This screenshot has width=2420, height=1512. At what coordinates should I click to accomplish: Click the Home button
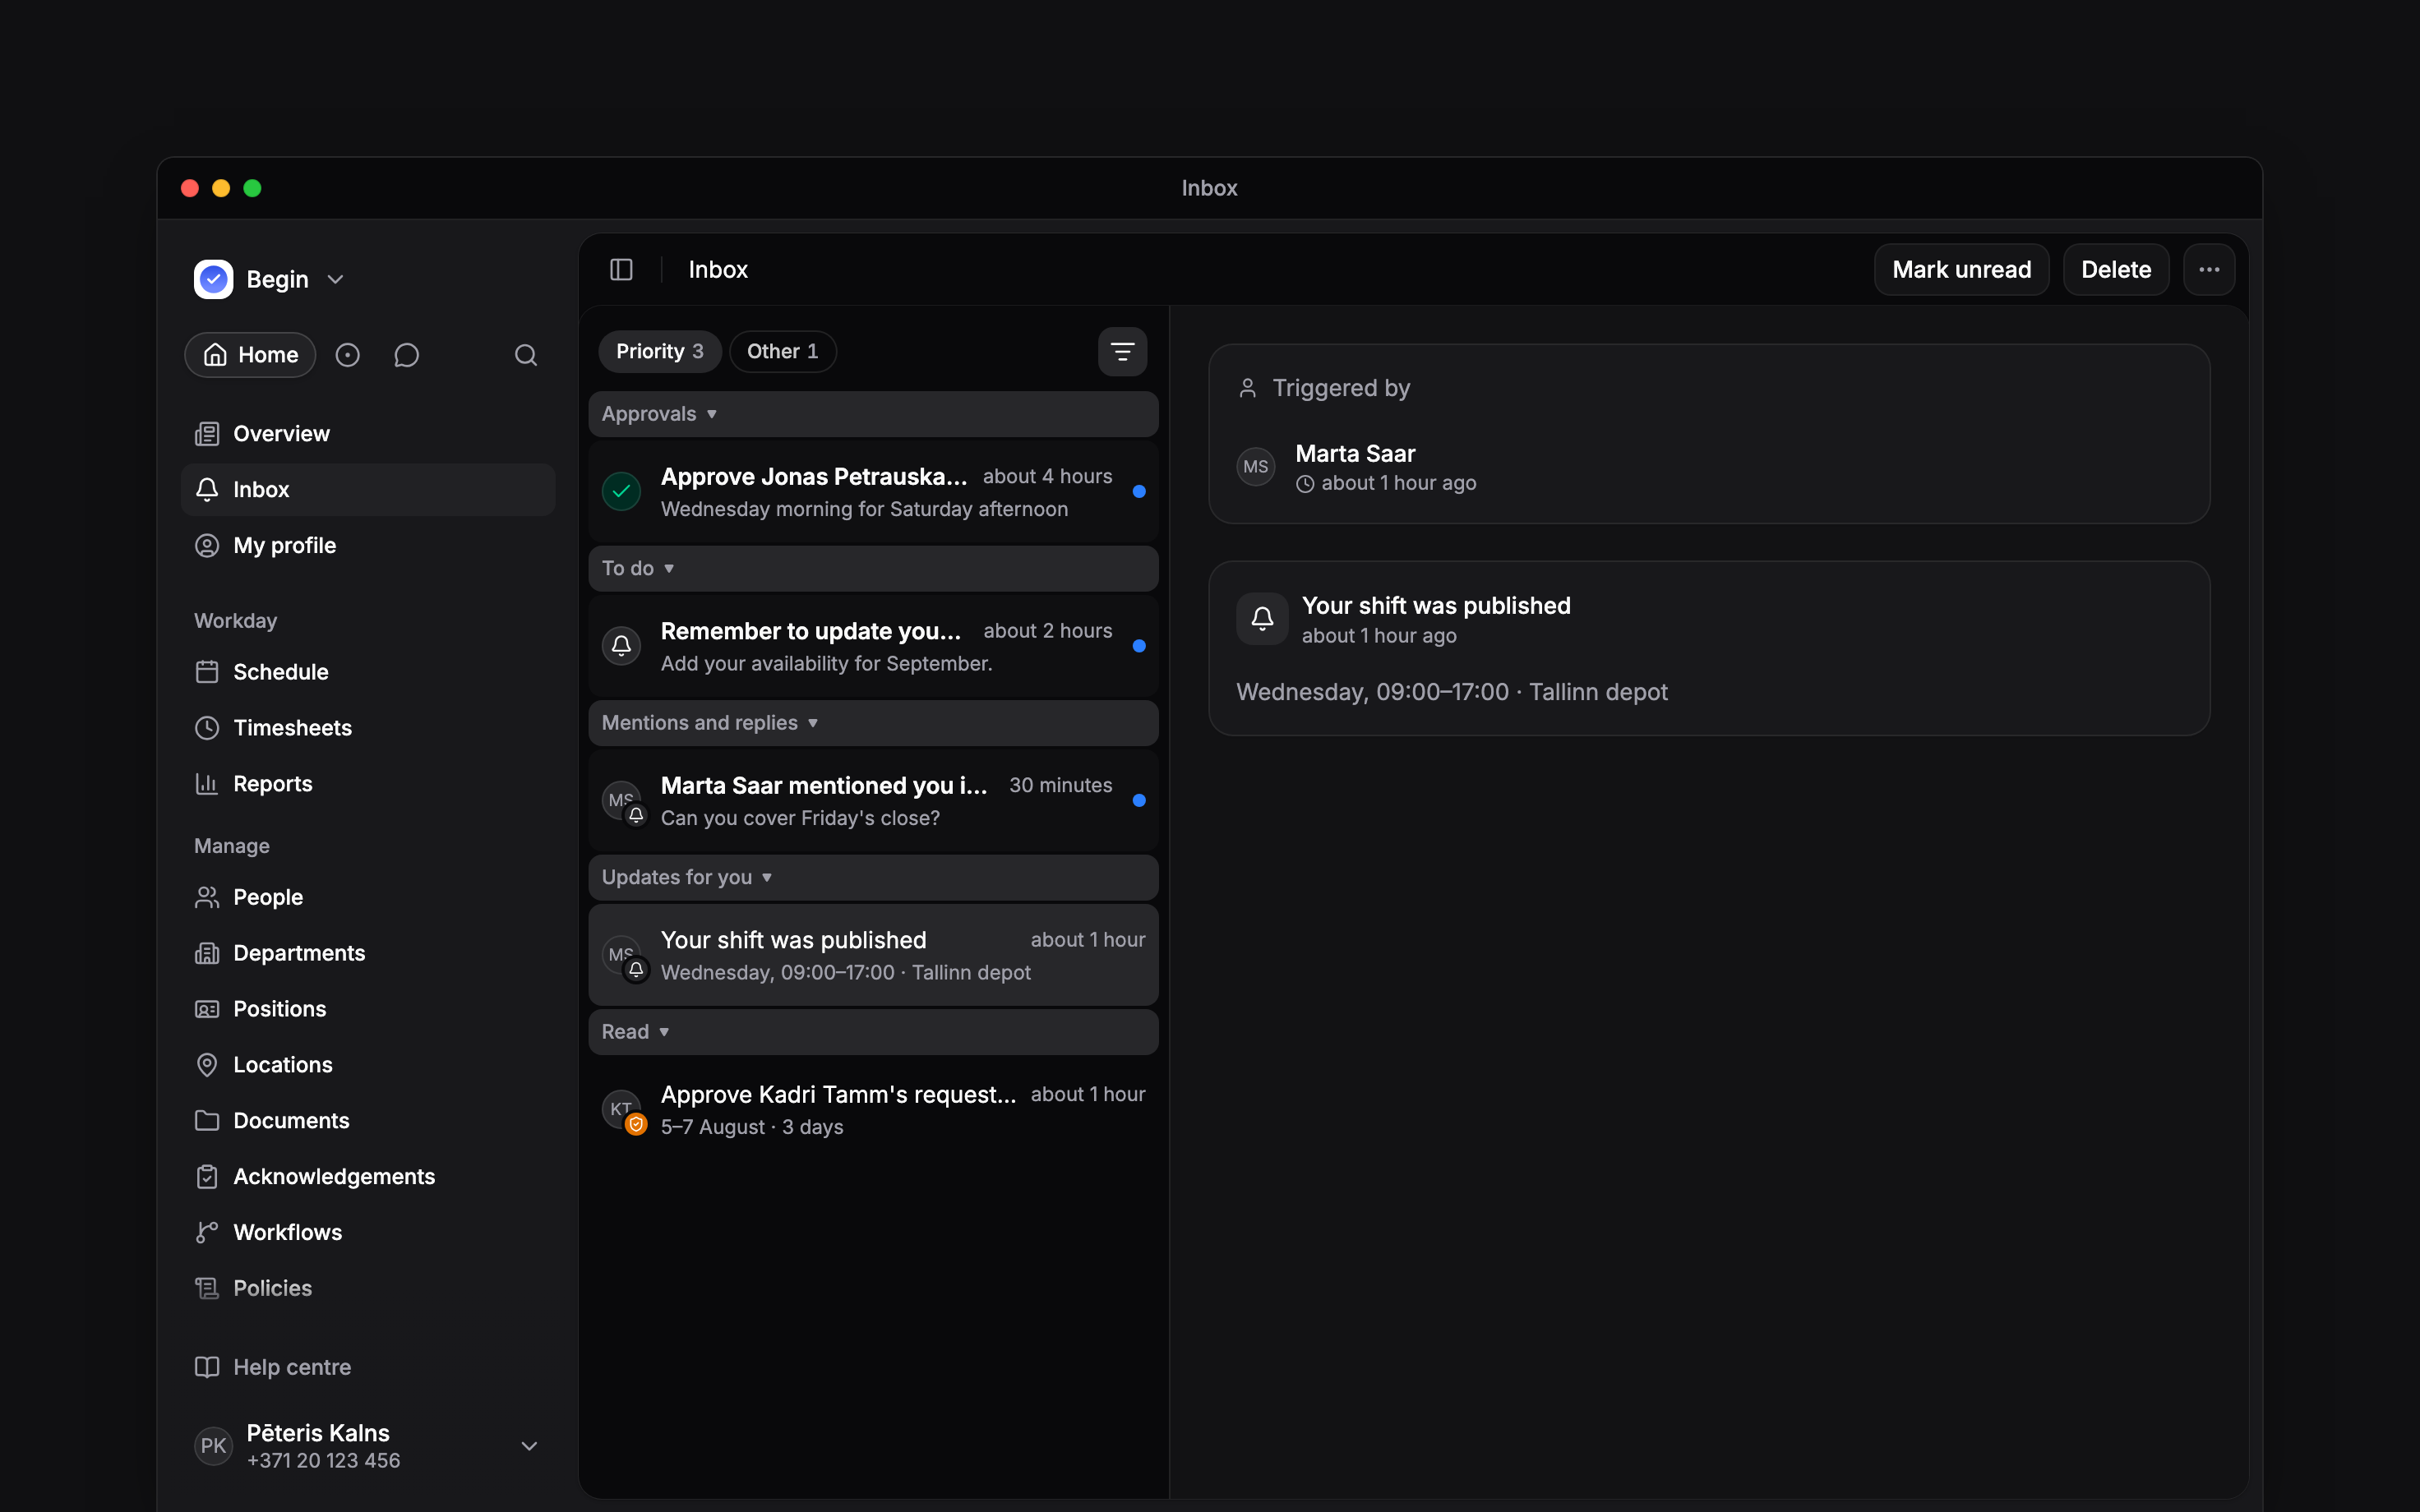coord(250,355)
